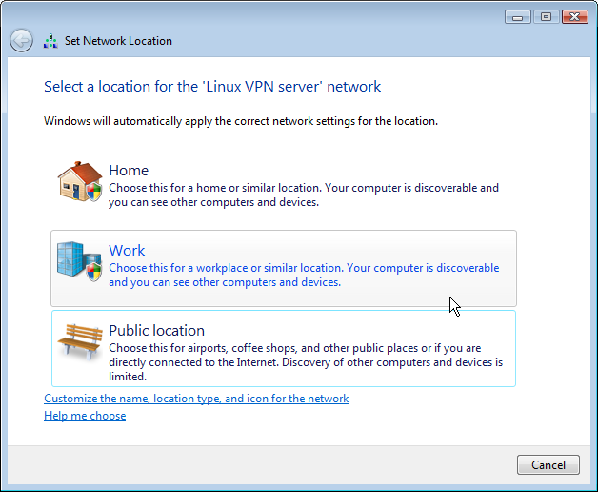Choose the Work network location heading

127,251
